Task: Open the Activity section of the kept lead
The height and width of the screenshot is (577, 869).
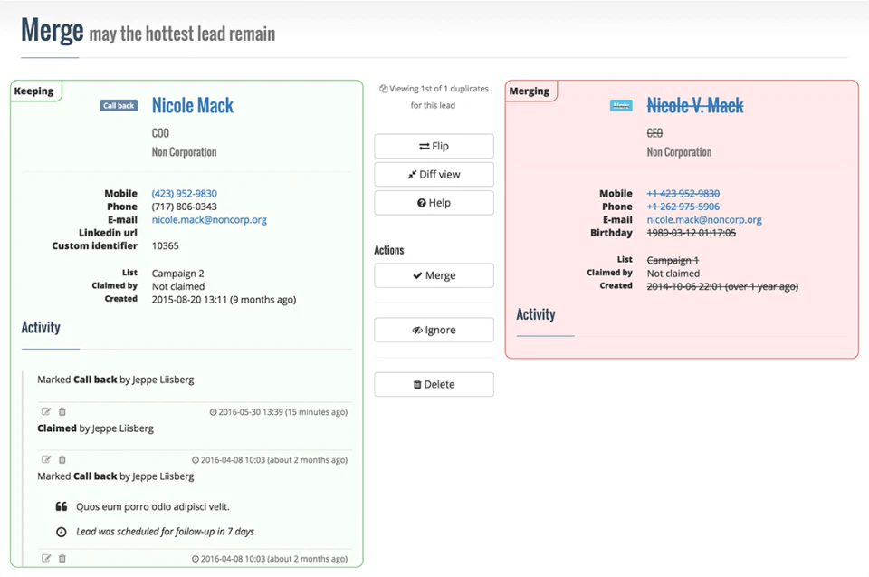Action: click(x=40, y=328)
